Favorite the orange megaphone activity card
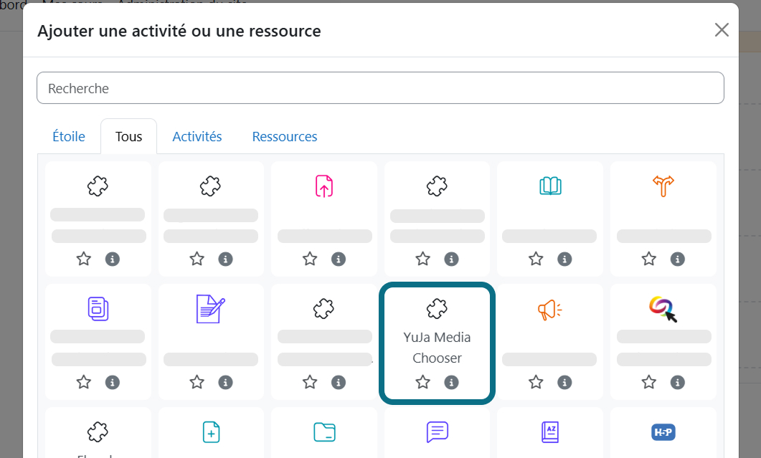The image size is (761, 458). click(x=536, y=382)
